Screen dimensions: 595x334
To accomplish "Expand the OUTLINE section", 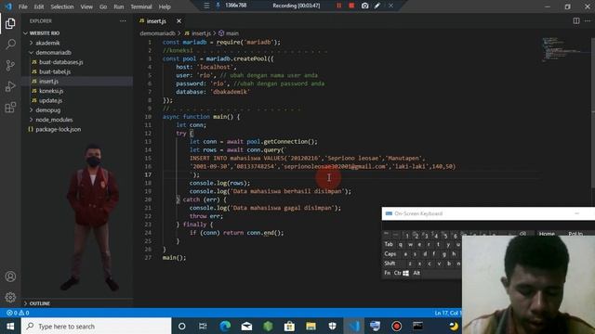I will (x=39, y=303).
